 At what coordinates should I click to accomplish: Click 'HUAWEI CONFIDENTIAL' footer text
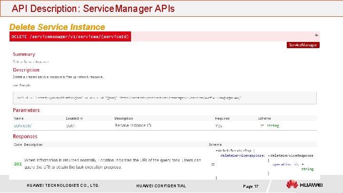click(161, 186)
